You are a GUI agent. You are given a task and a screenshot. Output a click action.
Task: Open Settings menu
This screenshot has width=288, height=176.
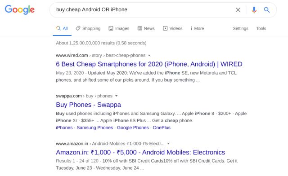(240, 28)
